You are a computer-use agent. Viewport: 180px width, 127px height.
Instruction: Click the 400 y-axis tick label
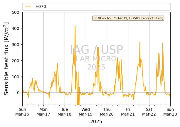pyautogui.click(x=16, y=28)
